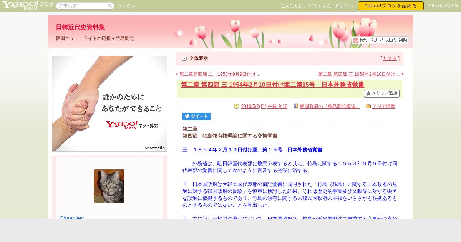Click the book icon by 独島問題概論
Viewport: 461px width, 242px height.
[x=297, y=106]
